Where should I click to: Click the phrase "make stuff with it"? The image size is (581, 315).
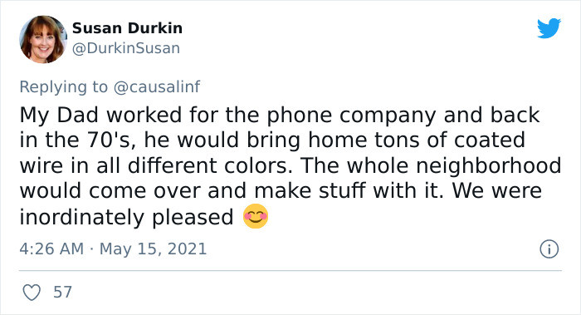[x=349, y=191]
